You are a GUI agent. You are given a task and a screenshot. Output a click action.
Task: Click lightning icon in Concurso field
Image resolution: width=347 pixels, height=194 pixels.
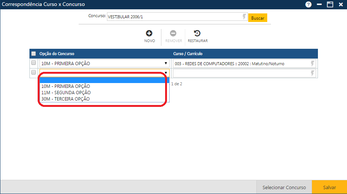(x=245, y=17)
